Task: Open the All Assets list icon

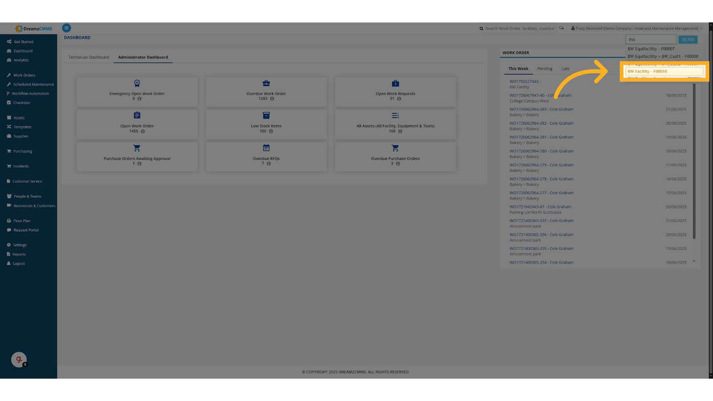Action: click(x=395, y=115)
